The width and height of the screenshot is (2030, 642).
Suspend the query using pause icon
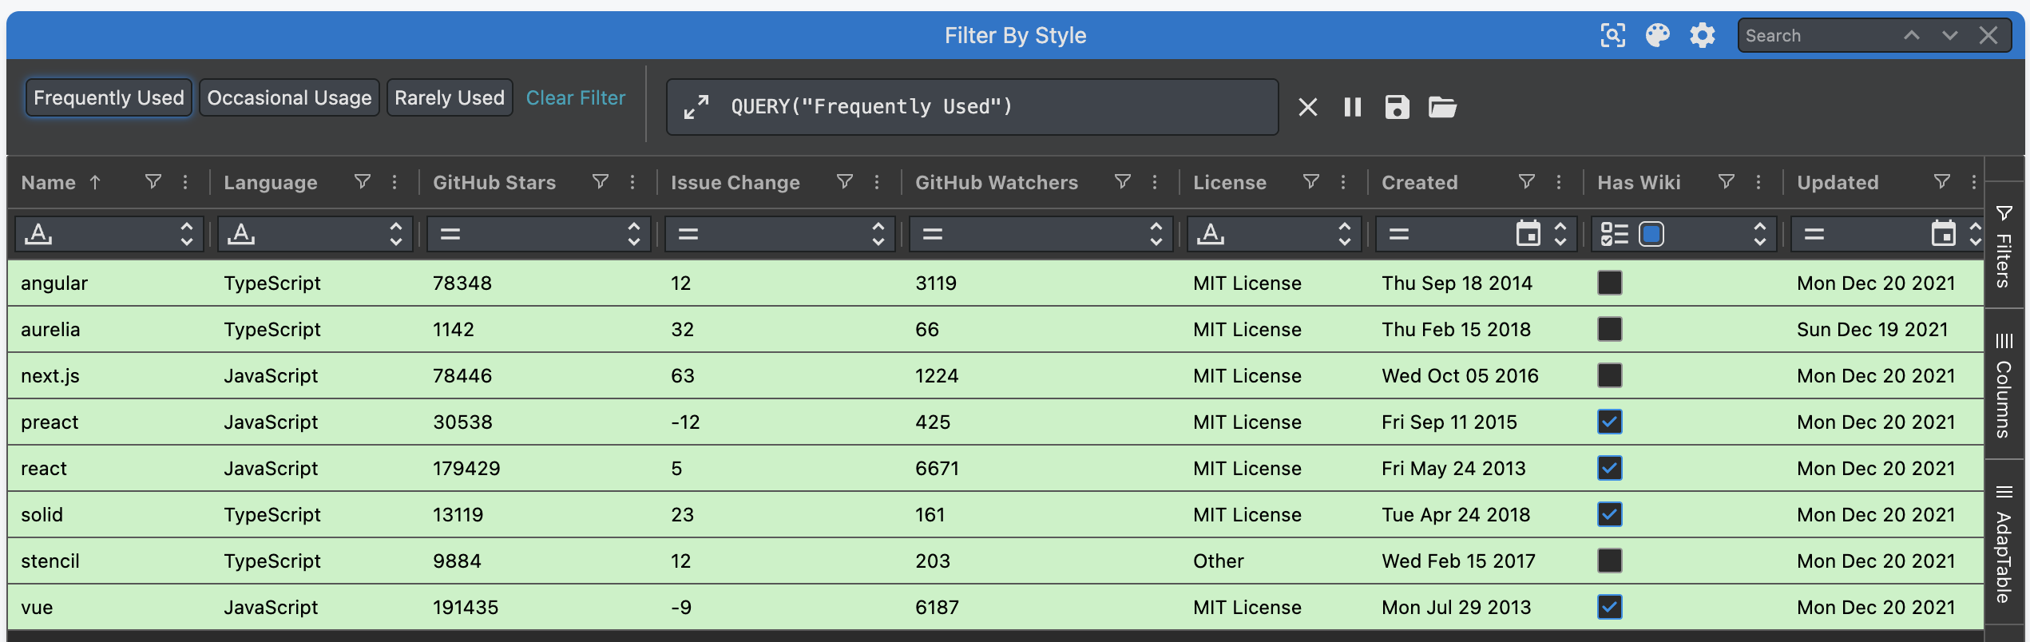pyautogui.click(x=1352, y=107)
